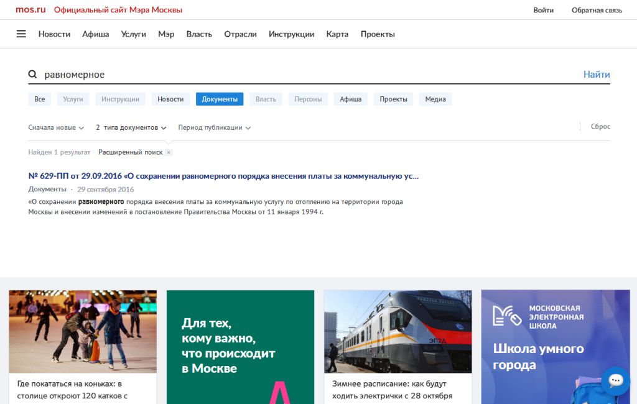The image size is (637, 404).
Task: Go to 'Карта' in the navigation bar
Action: [x=337, y=34]
